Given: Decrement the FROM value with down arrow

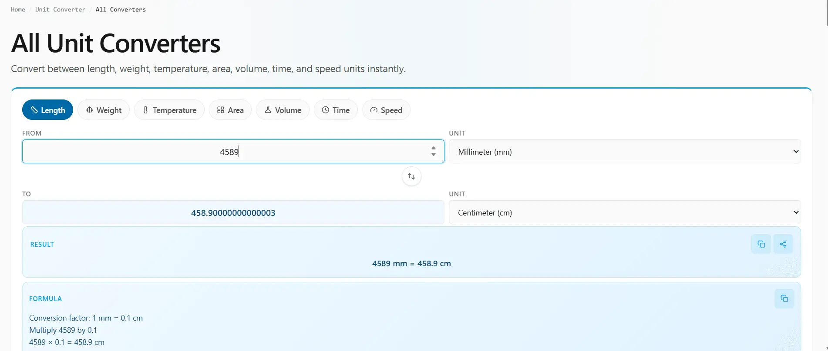Looking at the screenshot, I should 434,155.
